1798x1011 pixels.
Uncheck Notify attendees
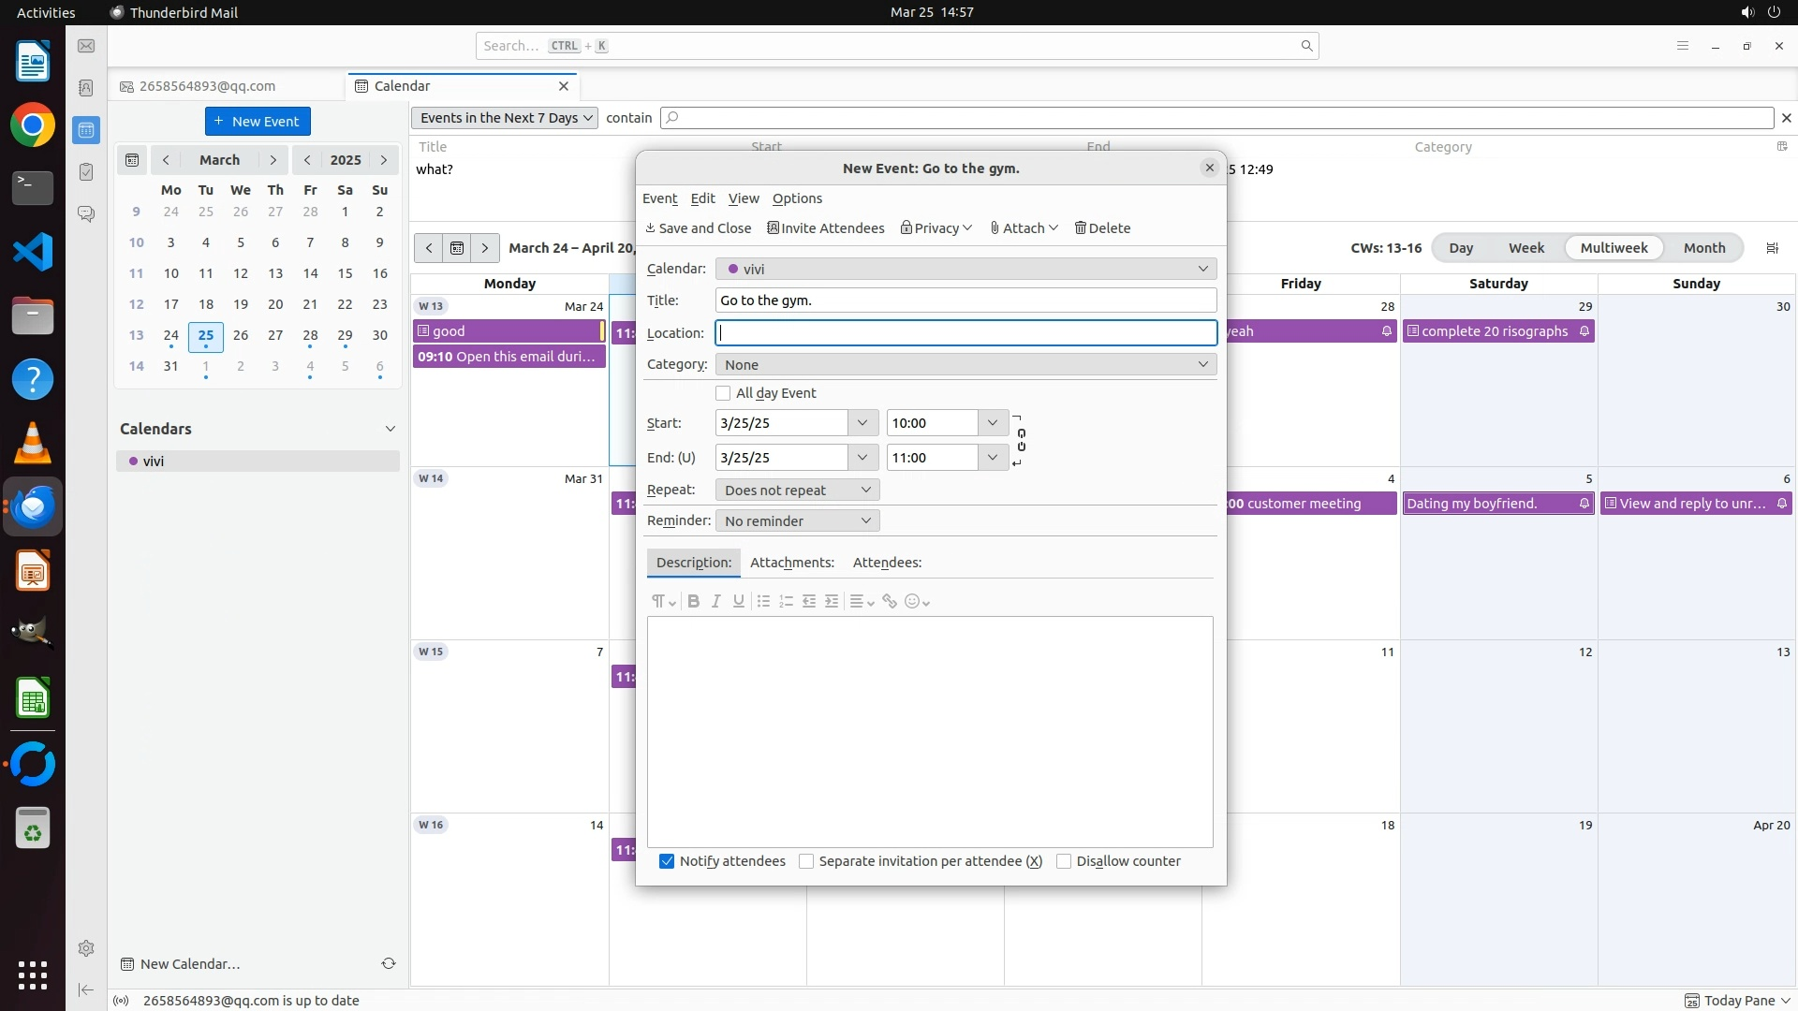point(667,861)
